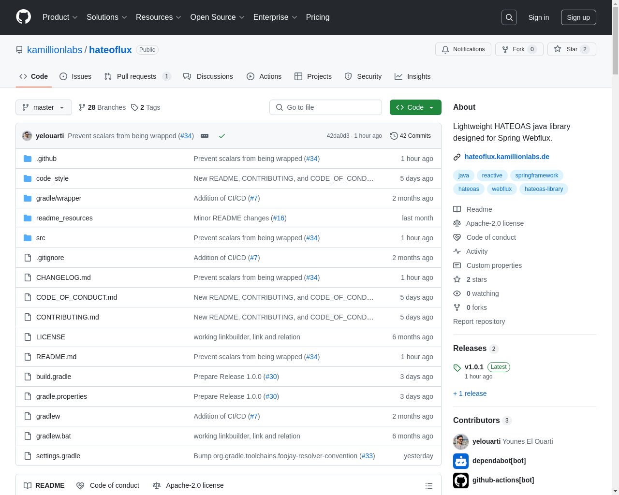Image resolution: width=619 pixels, height=495 pixels.
Task: Click the GitHub logo icon
Action: point(23,17)
